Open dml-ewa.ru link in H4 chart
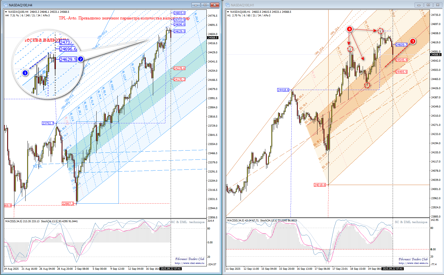This screenshot has width=444, height=275. coord(190,263)
